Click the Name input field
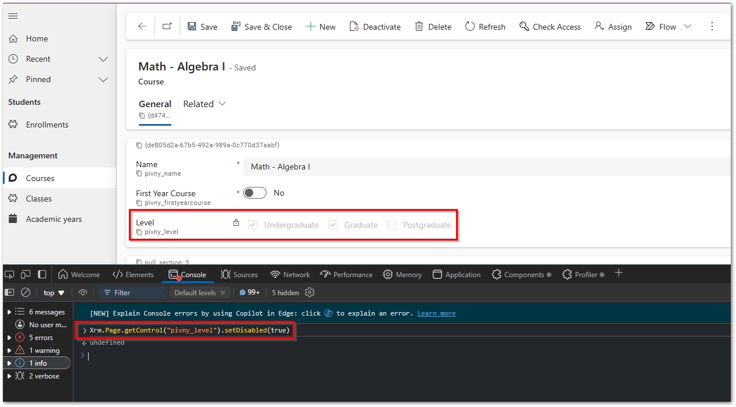 coord(486,167)
